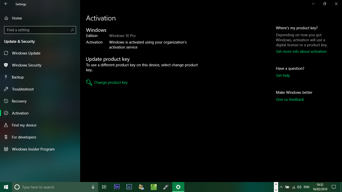
Task: Click the magnifier icon in the search box
Action: point(72,30)
